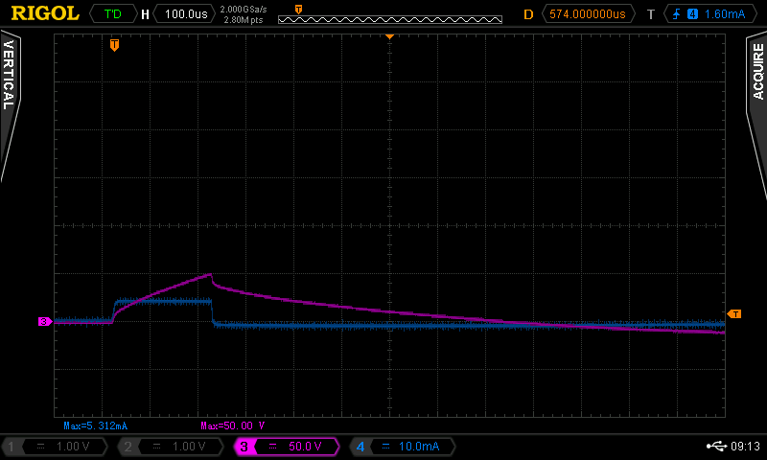The image size is (767, 460).
Task: Toggle channel 4 at 10.0mA
Action: [x=403, y=447]
